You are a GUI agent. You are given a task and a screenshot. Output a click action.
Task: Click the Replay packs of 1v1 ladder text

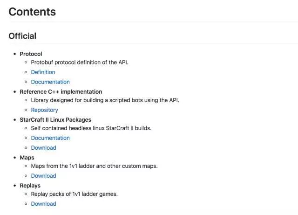click(x=74, y=194)
